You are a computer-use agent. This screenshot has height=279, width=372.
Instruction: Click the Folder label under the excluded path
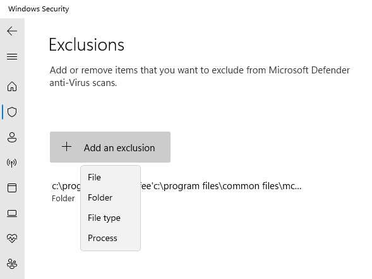(x=63, y=199)
